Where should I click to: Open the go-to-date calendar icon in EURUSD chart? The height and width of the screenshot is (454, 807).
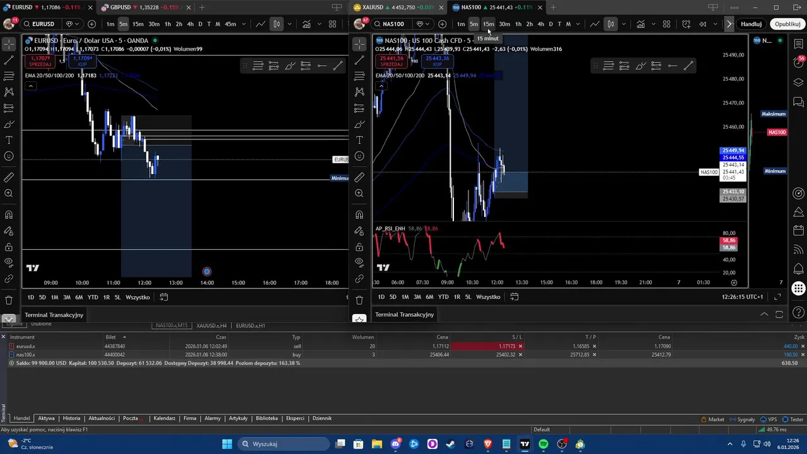click(x=164, y=297)
